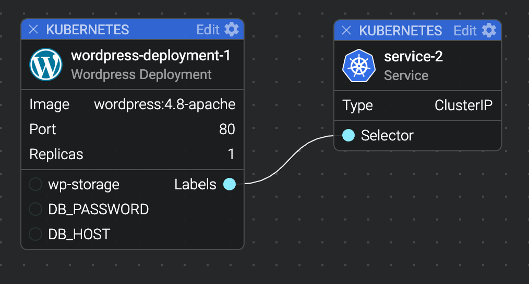Close the wordpress-deployment-1 node with X
The height and width of the screenshot is (284, 529).
(x=33, y=30)
